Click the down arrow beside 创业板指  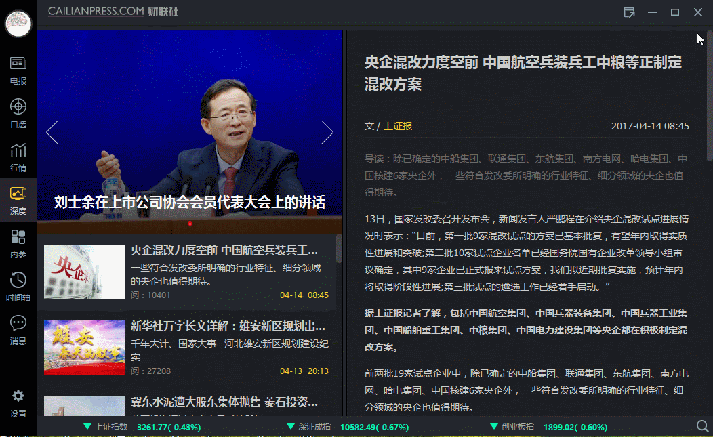coord(494,427)
